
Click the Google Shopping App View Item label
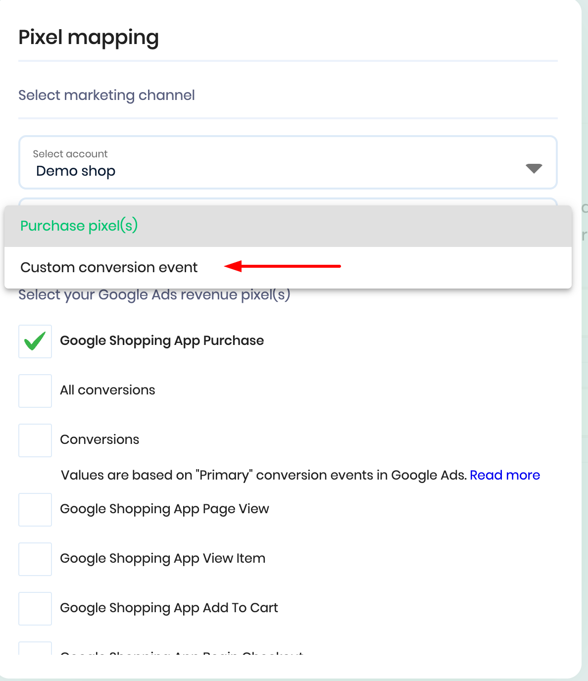pos(162,558)
